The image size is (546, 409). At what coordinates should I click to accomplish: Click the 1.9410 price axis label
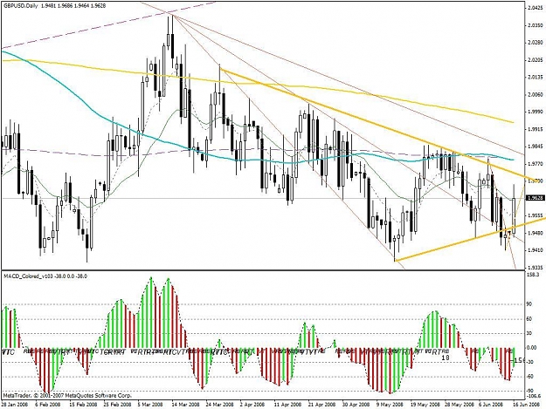pyautogui.click(x=535, y=250)
